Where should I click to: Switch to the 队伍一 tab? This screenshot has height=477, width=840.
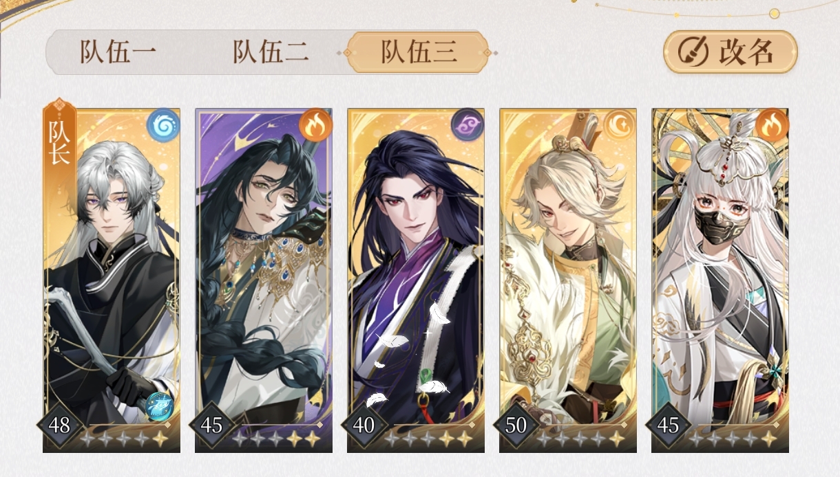(118, 52)
